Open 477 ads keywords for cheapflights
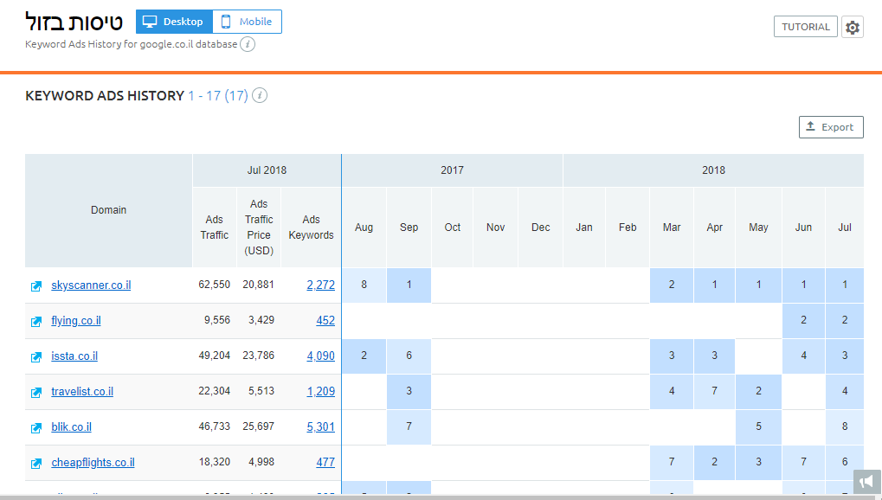Image resolution: width=882 pixels, height=500 pixels. [x=325, y=462]
